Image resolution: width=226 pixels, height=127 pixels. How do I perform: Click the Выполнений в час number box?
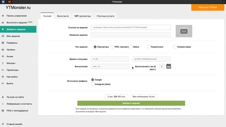tap(162, 66)
